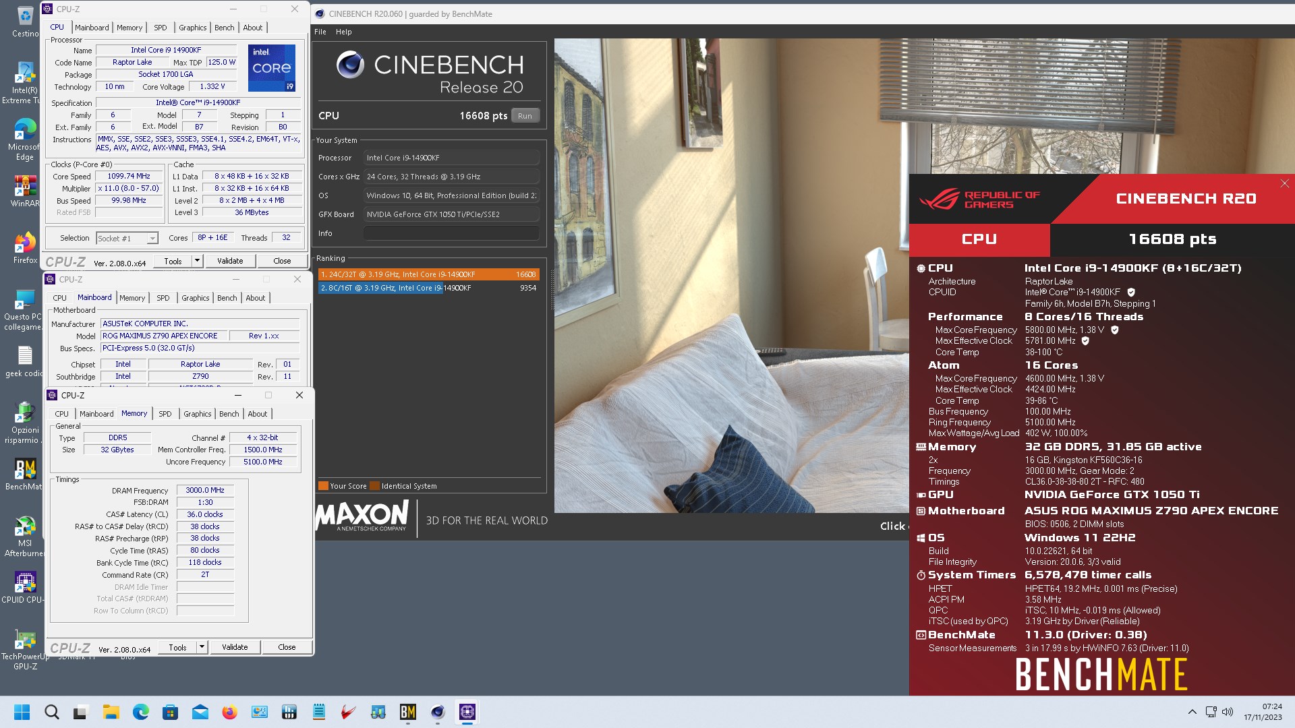Select ranking entry 24C/32T scoring 16608
Viewport: 1295px width, 728px height.
[429, 274]
